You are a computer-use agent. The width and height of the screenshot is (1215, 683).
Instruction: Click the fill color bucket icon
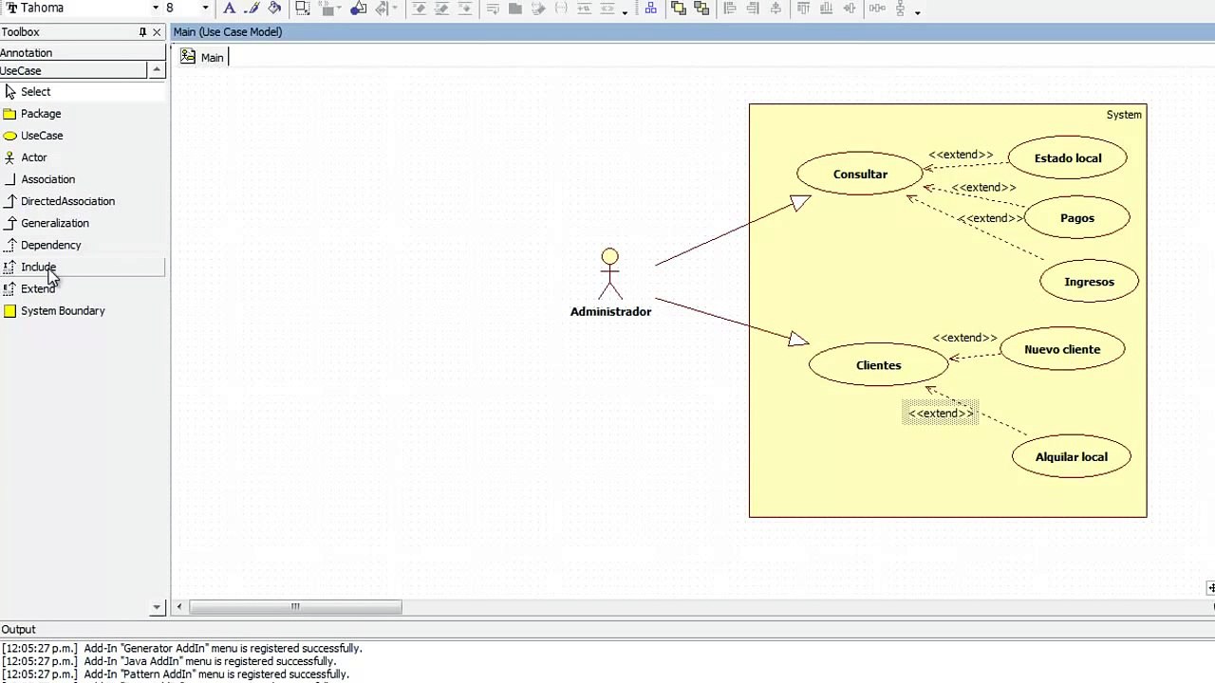(274, 9)
